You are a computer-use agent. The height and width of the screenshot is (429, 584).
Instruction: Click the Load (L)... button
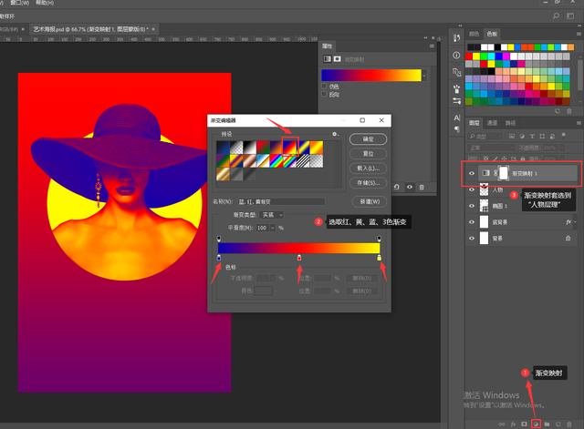coord(368,168)
